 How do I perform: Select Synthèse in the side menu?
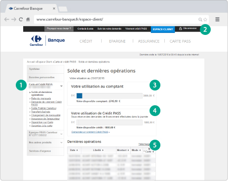click(45, 69)
